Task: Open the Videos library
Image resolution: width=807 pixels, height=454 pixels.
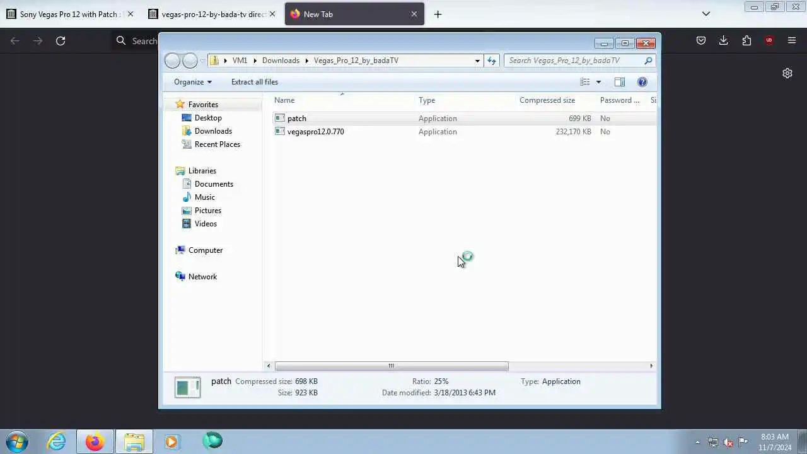Action: pos(206,224)
